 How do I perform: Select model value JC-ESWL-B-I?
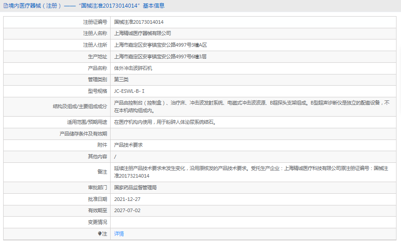click(129, 91)
